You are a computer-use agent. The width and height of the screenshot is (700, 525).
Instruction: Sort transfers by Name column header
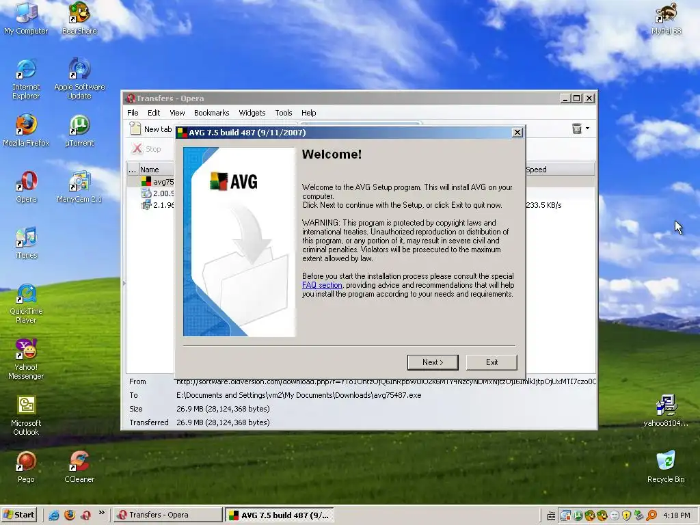coord(156,170)
